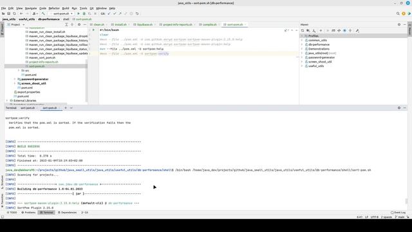Click UTF-8 encoding in status bar
Viewport: 412px width, 232px height.
375,217
